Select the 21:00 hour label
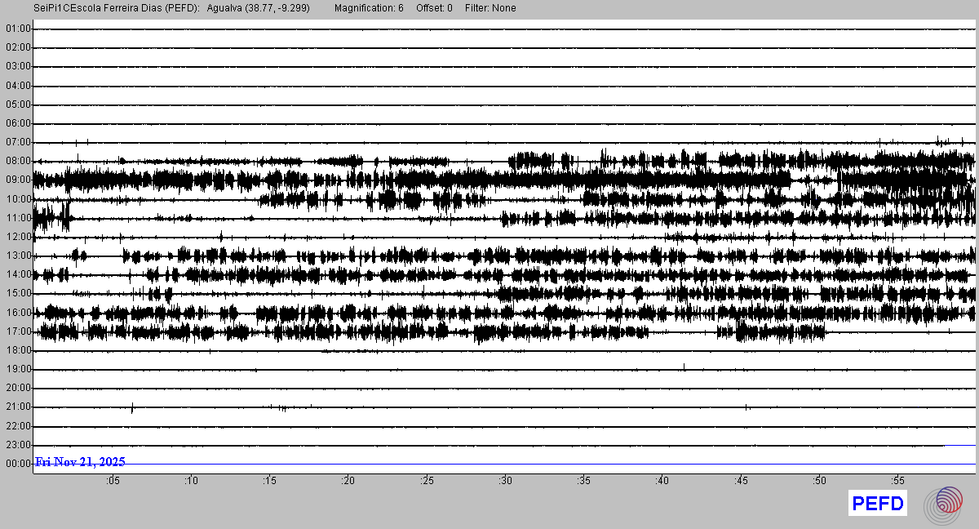Screen dimensions: 979x529 [18, 407]
